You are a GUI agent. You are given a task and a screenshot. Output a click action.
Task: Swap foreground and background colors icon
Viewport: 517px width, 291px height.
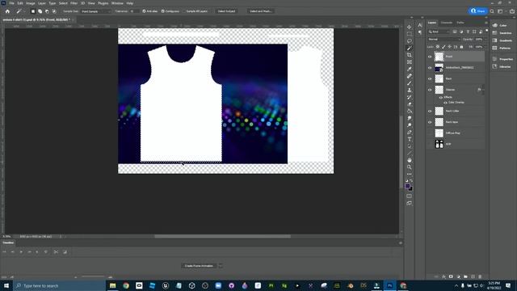click(x=411, y=181)
